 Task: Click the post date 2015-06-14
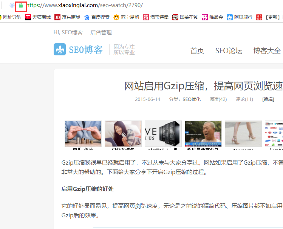(x=147, y=99)
